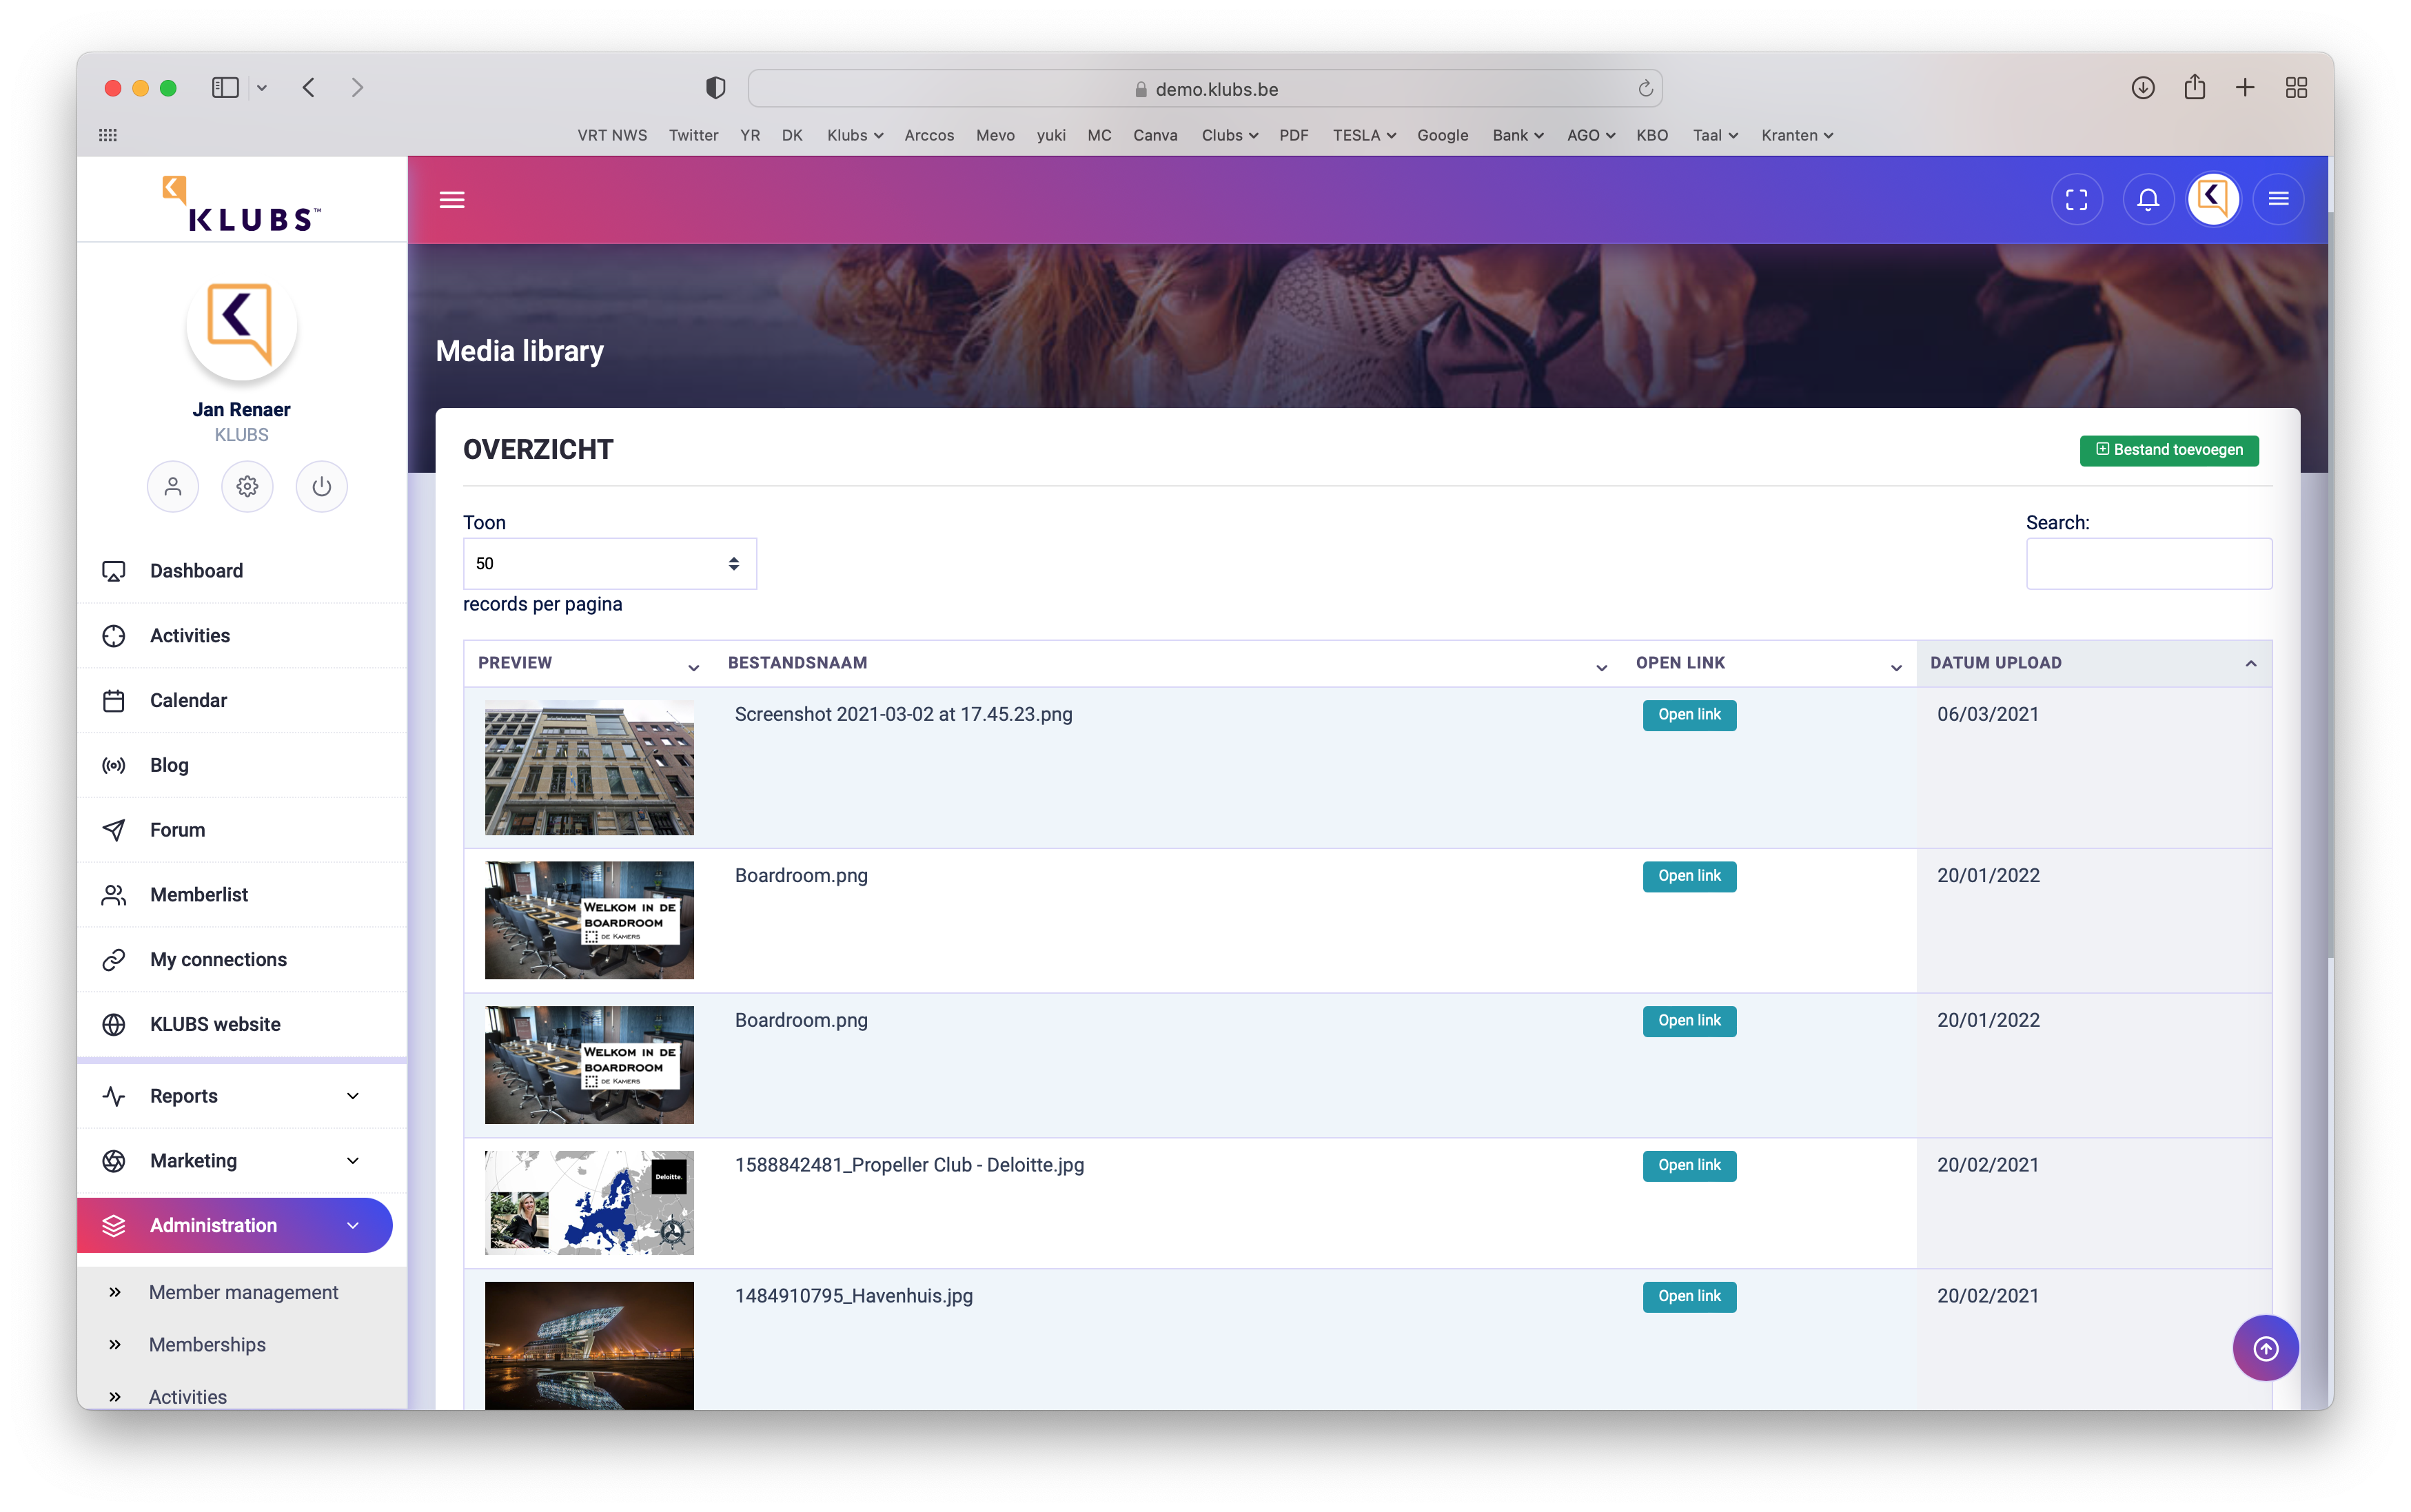Click Open link for Havenhuis.jpg
The width and height of the screenshot is (2411, 1512).
[1688, 1296]
